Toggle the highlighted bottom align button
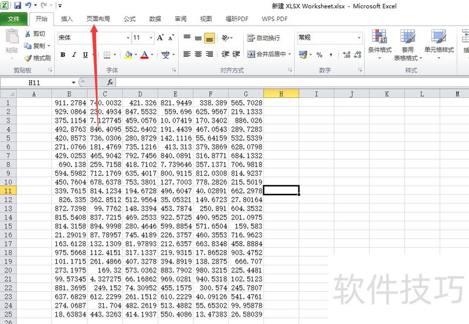This screenshot has height=324, width=469. pyautogui.click(x=209, y=38)
